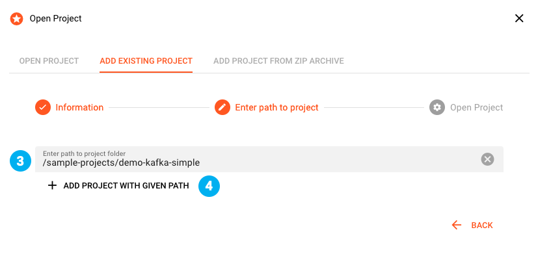This screenshot has height=271, width=538.
Task: Select the grey 'Open Project' step label
Action: (x=476, y=107)
